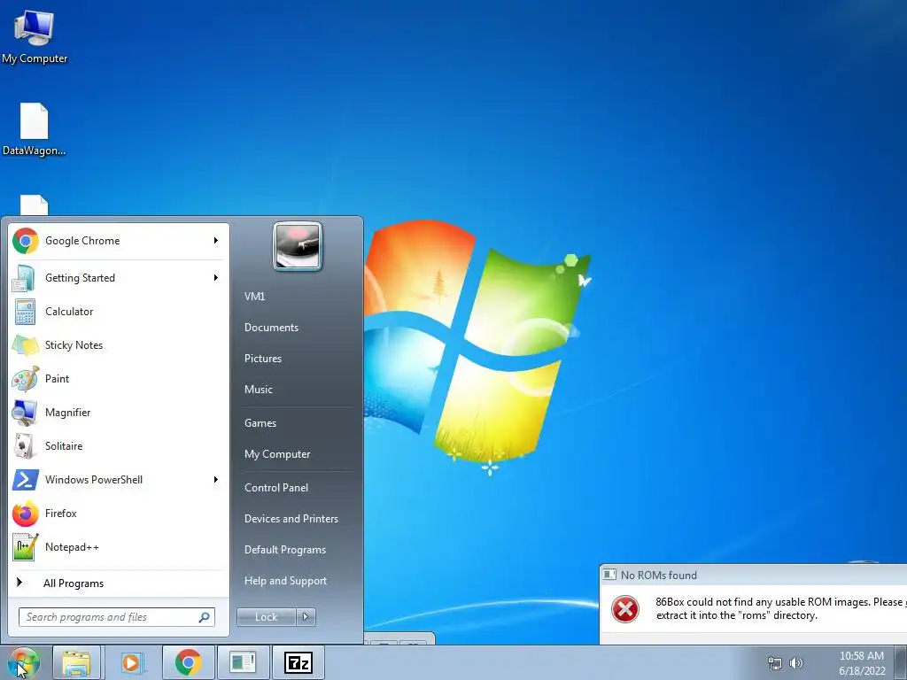The width and height of the screenshot is (907, 680).
Task: Click the Getting Started icon
Action: [x=24, y=278]
